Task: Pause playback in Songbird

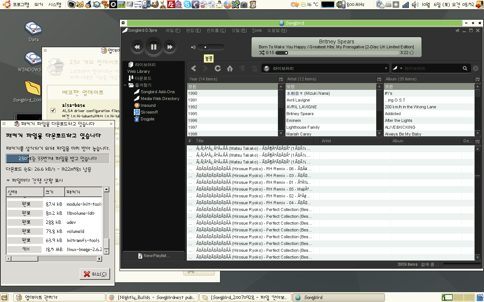Action: pos(154,47)
